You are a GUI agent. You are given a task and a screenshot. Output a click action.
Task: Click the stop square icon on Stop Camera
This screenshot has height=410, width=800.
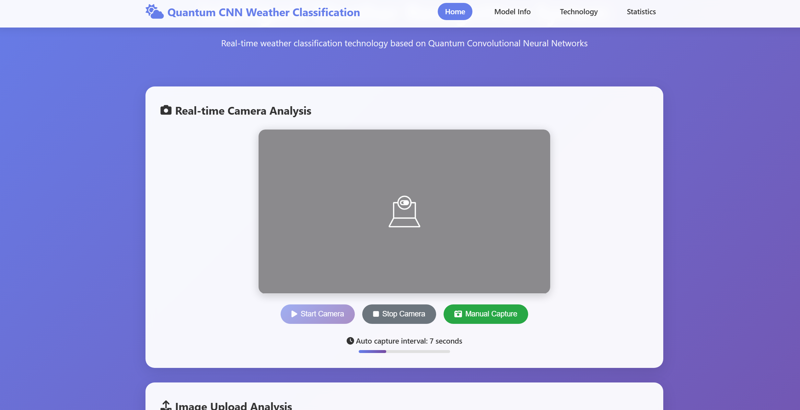(x=376, y=314)
